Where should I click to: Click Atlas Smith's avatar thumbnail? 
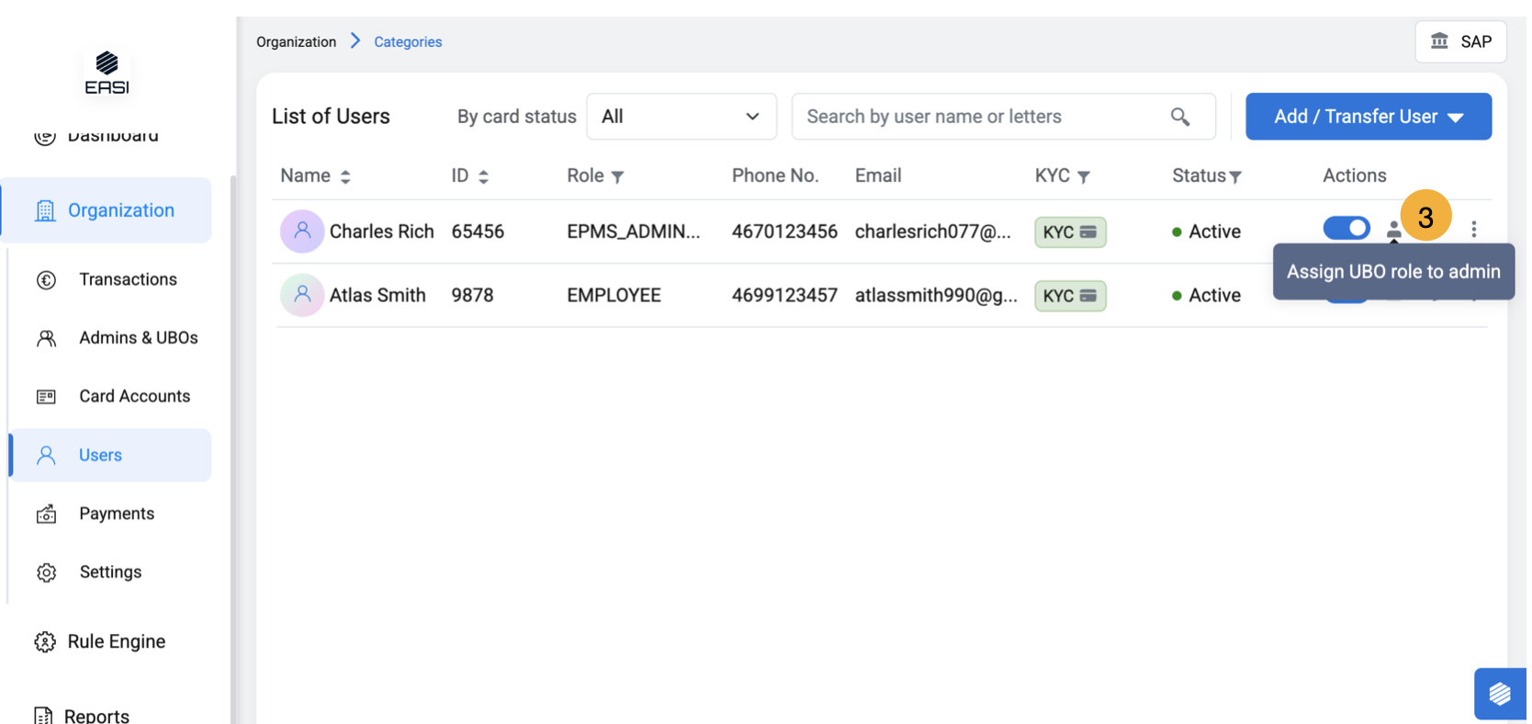pos(301,295)
